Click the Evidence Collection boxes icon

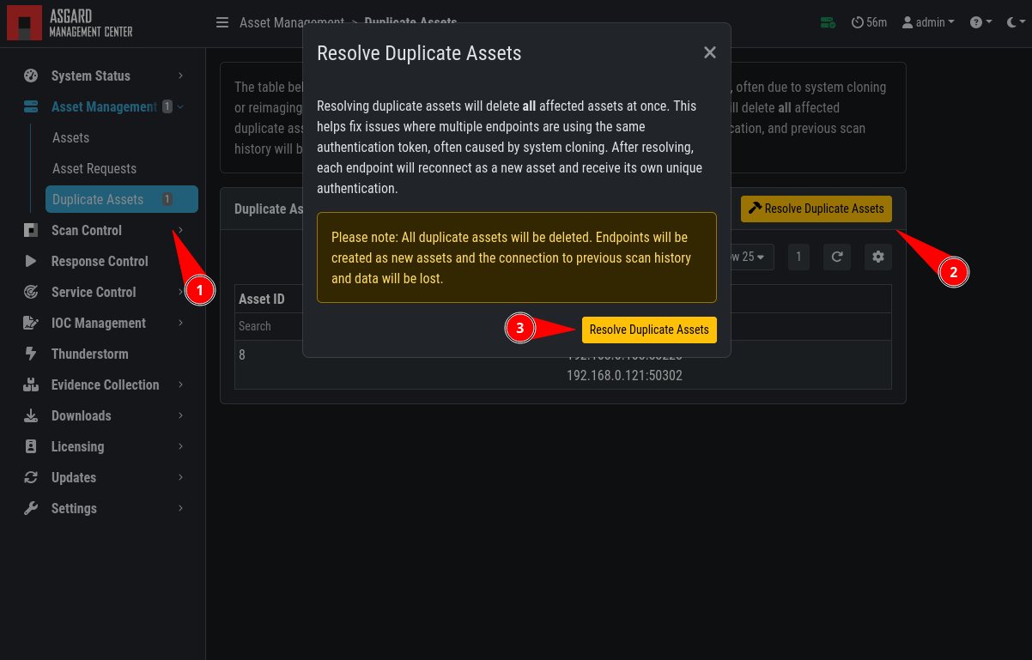[31, 384]
